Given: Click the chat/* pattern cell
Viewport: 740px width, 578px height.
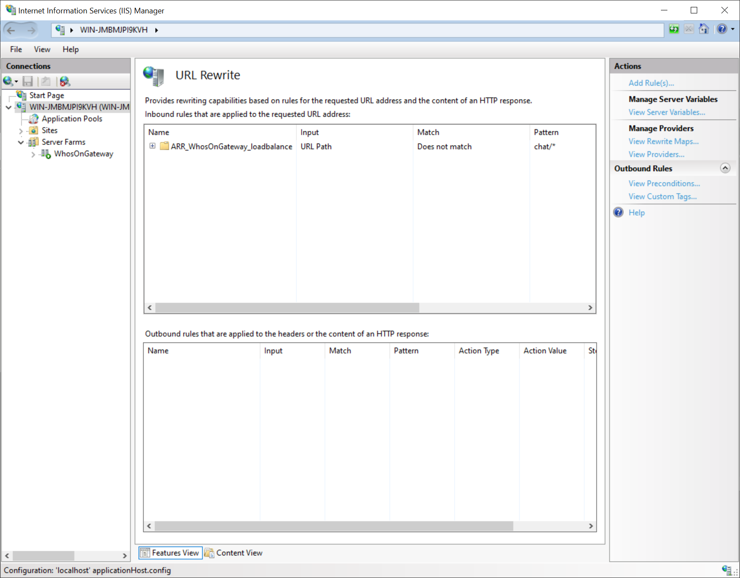Looking at the screenshot, I should tap(545, 146).
